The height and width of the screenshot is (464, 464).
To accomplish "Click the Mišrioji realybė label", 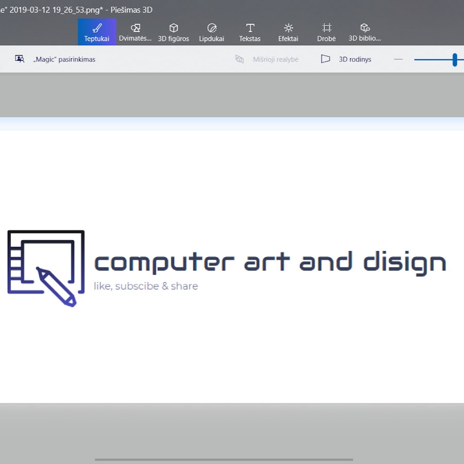I will [x=275, y=59].
